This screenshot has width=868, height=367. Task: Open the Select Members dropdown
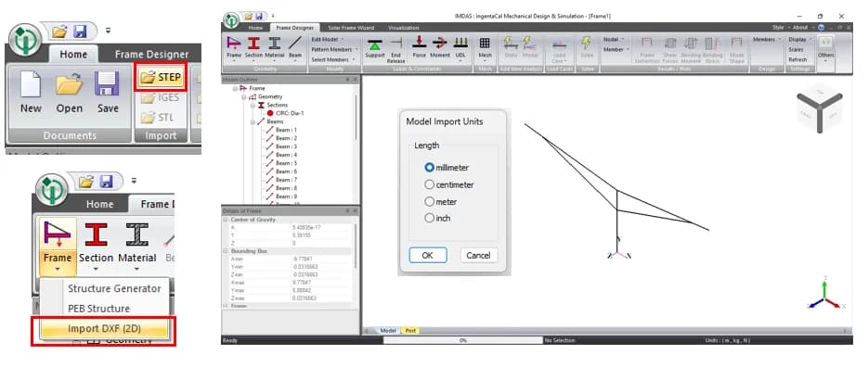pos(332,59)
